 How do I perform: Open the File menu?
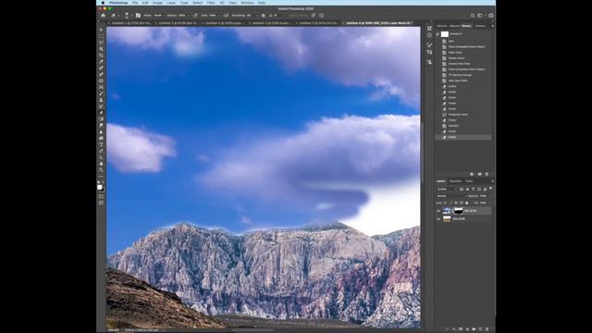tap(135, 3)
